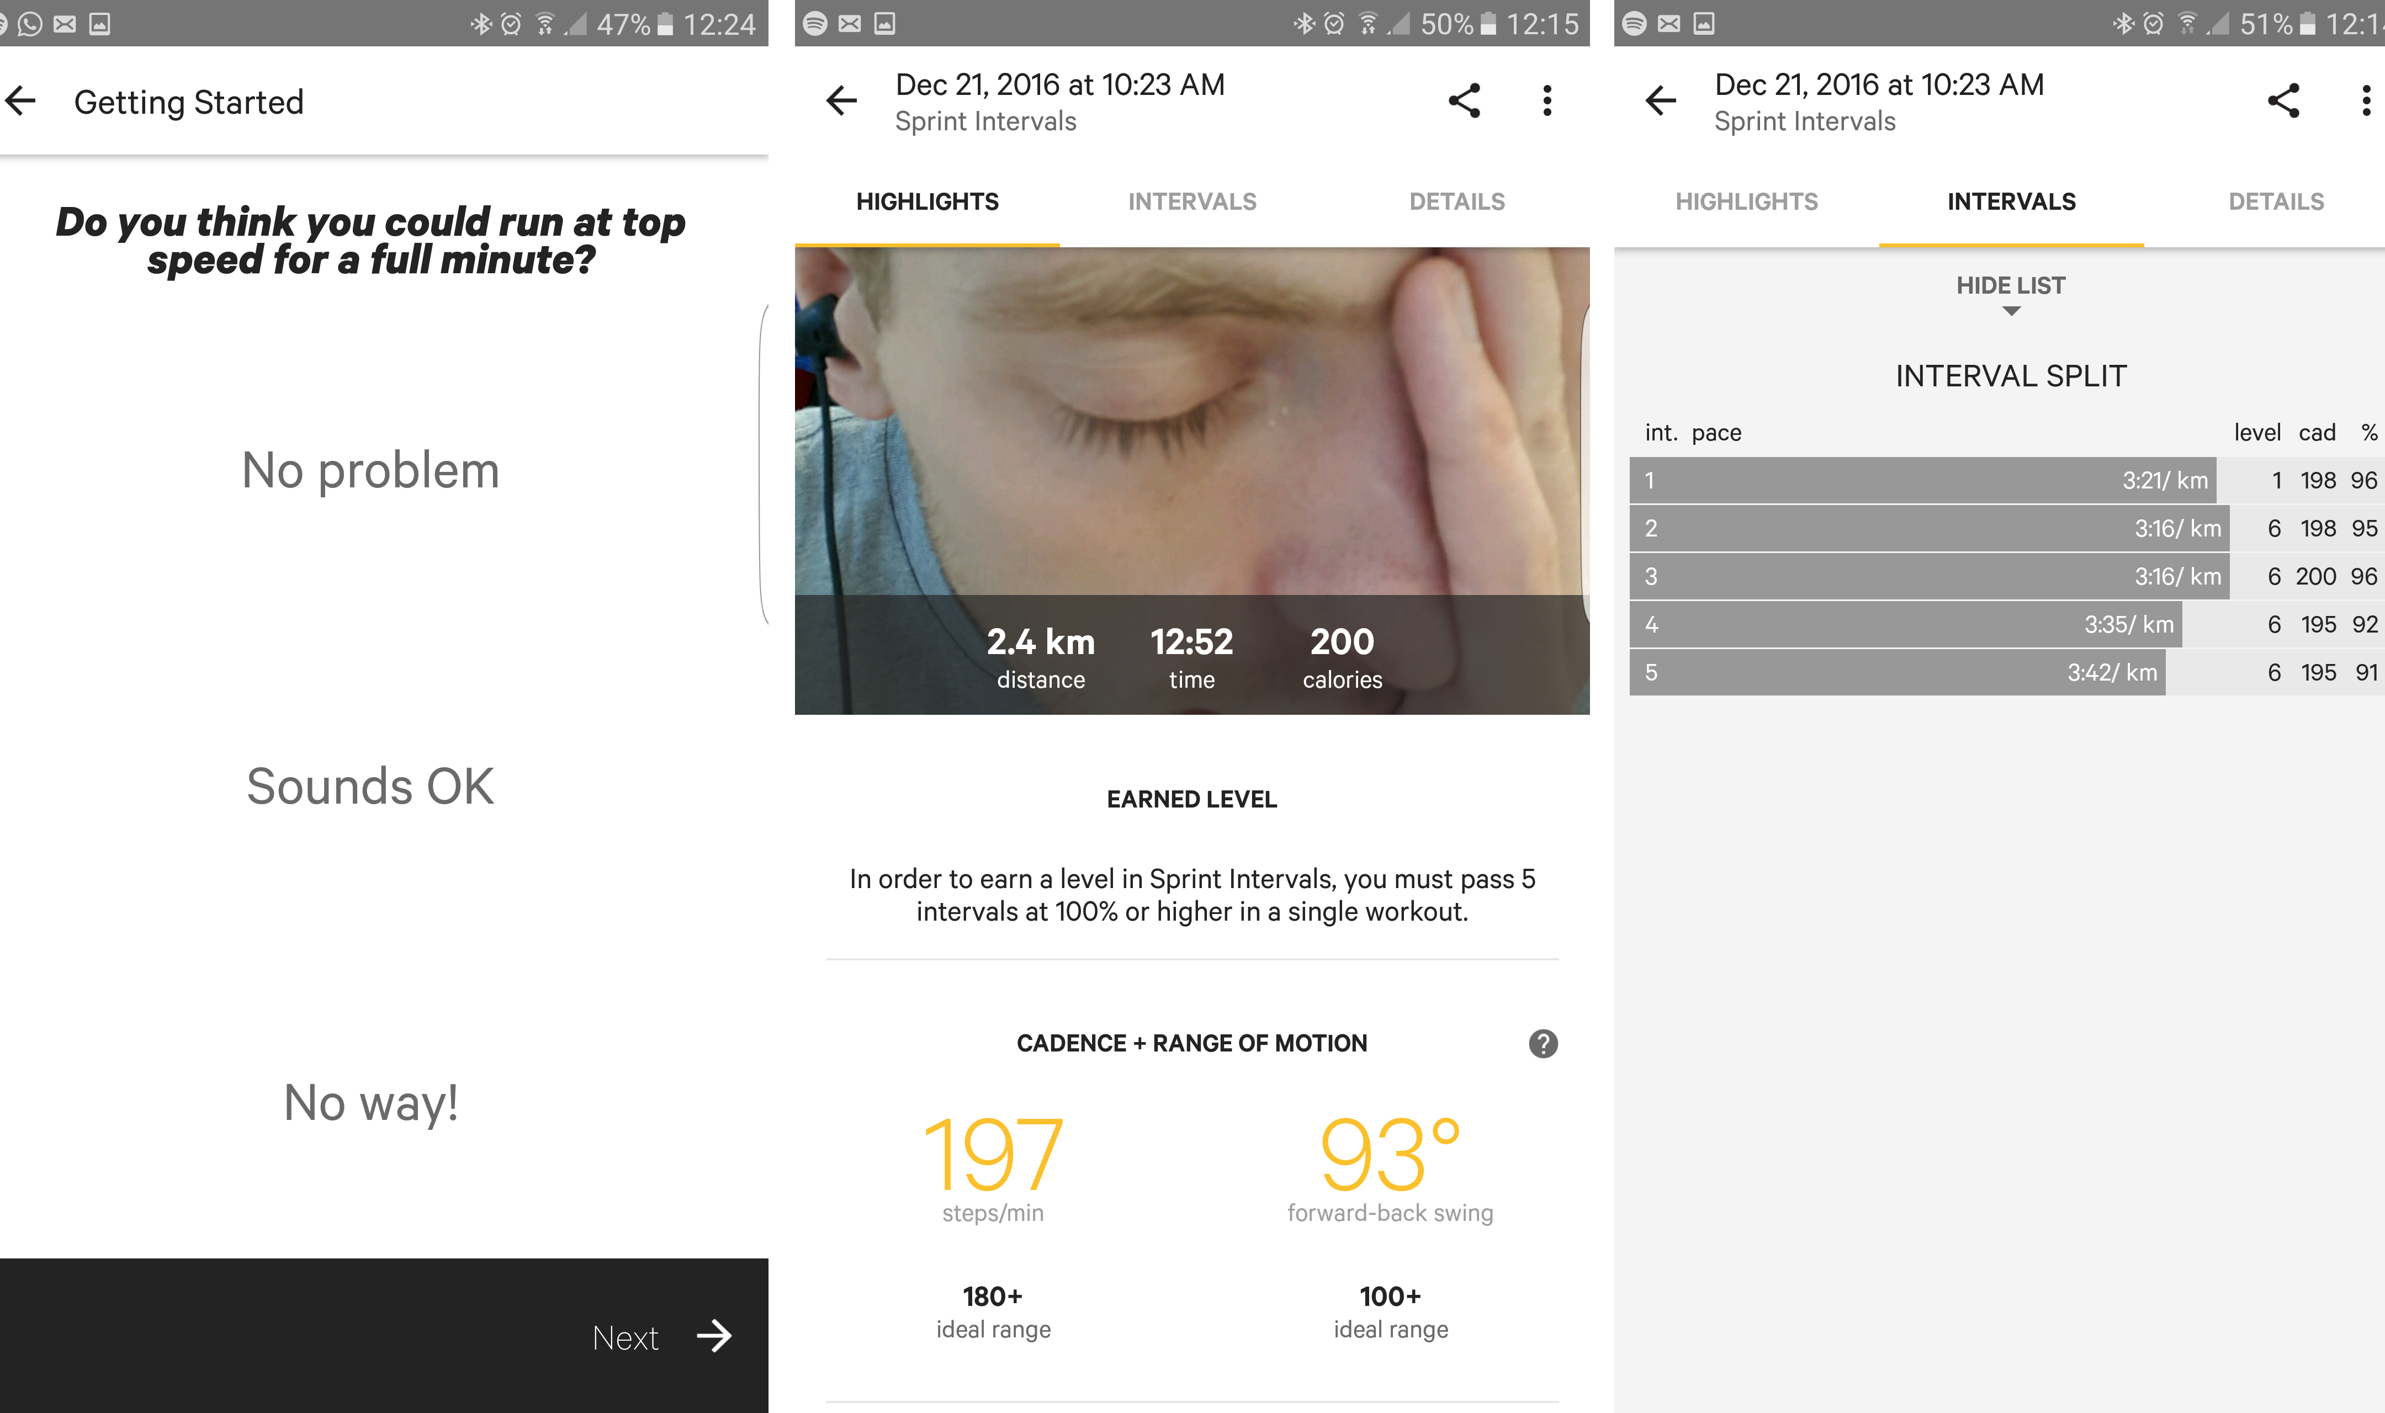The width and height of the screenshot is (2385, 1413).
Task: Select the "No way!" answer
Action: 370,1103
